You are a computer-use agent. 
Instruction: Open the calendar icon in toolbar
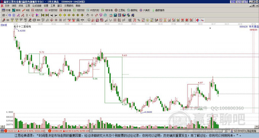111,15
